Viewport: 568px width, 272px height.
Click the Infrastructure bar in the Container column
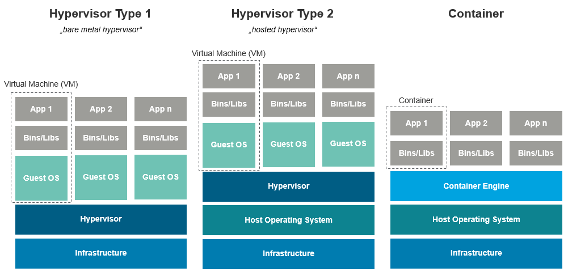point(476,253)
